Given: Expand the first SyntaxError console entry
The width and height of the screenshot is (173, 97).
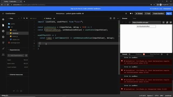Looking at the screenshot, I should click(x=125, y=61).
